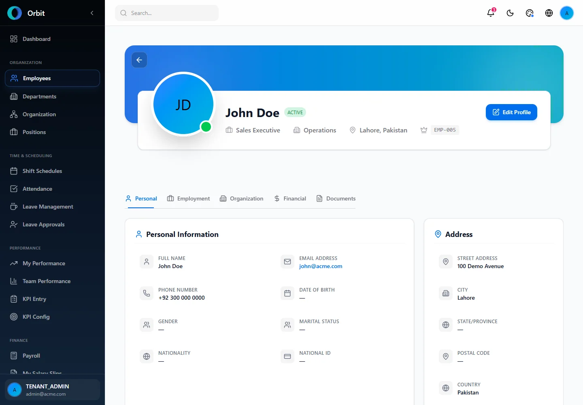583x405 pixels.
Task: Click the Payroll sidebar icon
Action: (x=14, y=356)
